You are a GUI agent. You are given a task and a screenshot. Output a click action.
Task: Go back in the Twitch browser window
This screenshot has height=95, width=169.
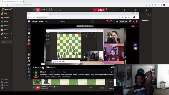29,17
